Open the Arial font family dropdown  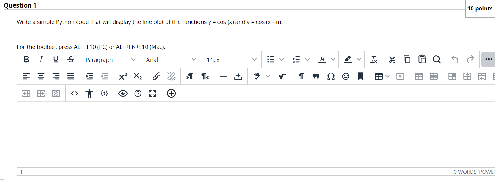[171, 60]
